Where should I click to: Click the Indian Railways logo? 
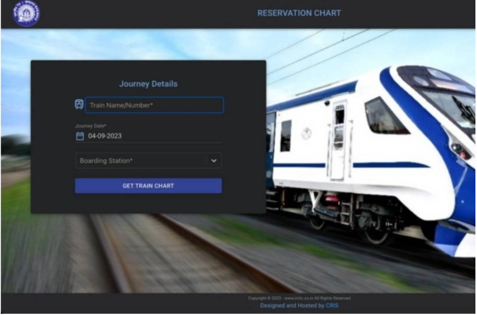pos(26,13)
